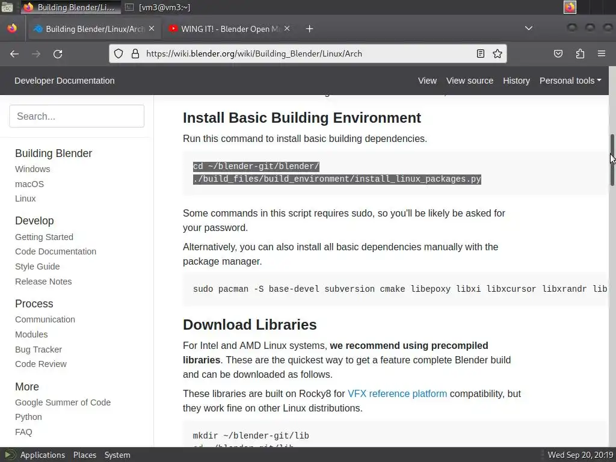Open Getting Started in sidebar

pos(44,237)
